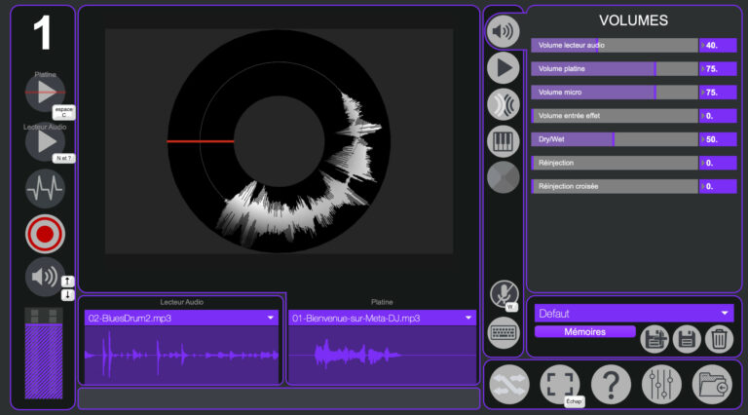The image size is (748, 415).
Task: Toggle the computer keyboard shortcuts icon
Action: [x=503, y=331]
